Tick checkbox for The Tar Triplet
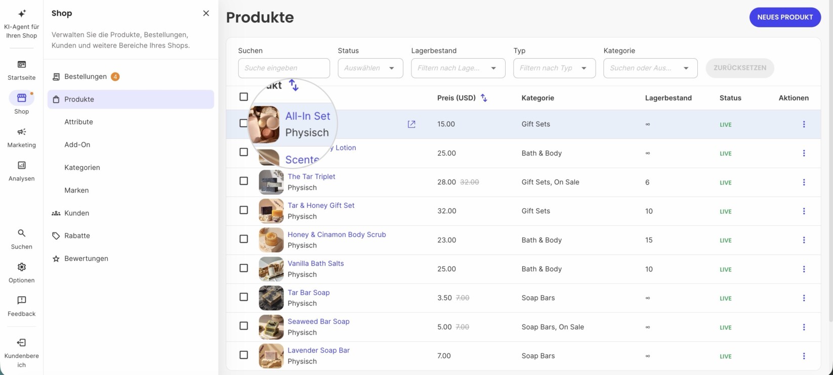This screenshot has height=375, width=833. (243, 181)
